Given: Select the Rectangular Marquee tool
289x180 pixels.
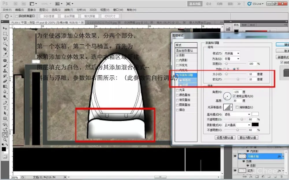Looking at the screenshot, I should click(5, 33).
